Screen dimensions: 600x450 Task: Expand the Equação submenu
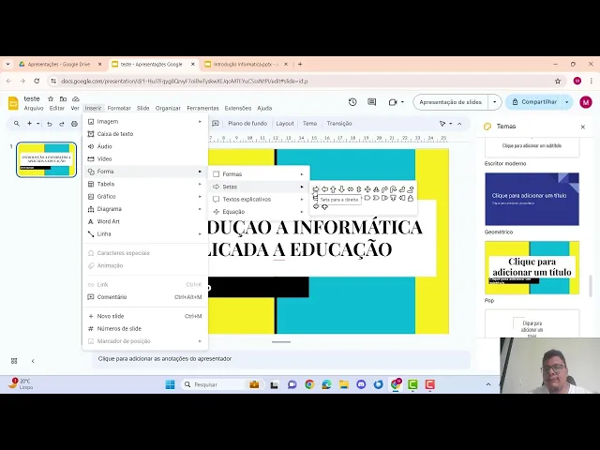click(x=259, y=212)
